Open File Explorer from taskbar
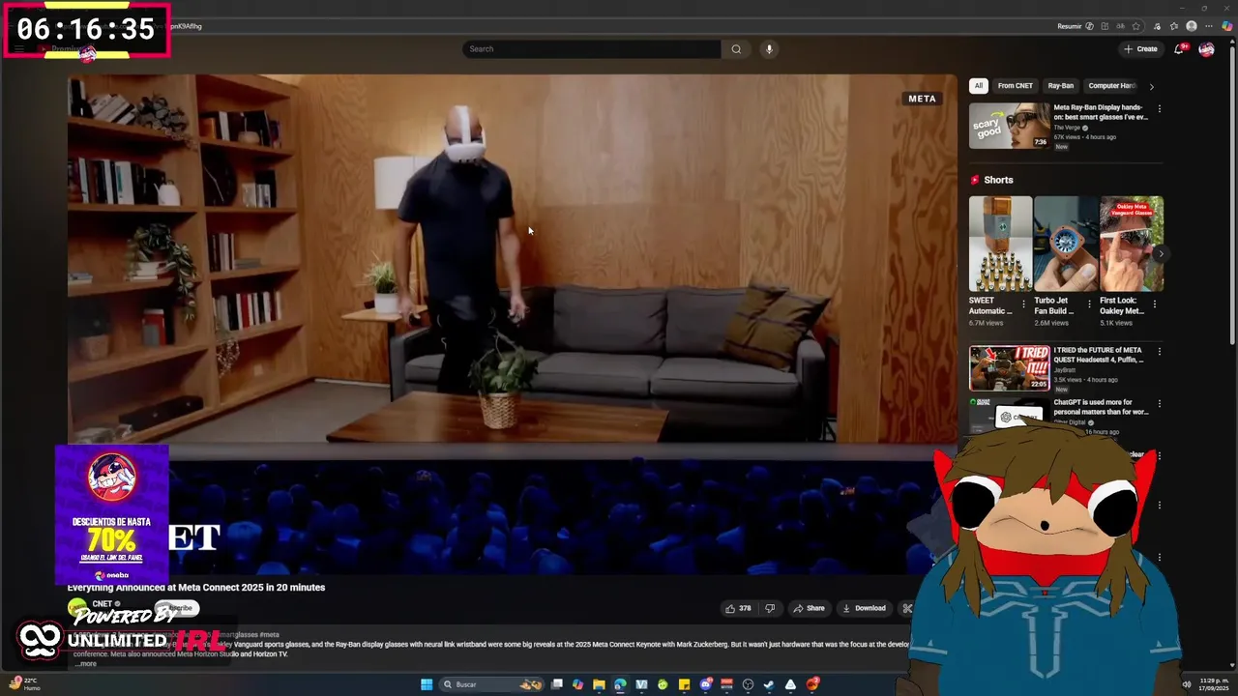The image size is (1238, 696). pyautogui.click(x=599, y=684)
